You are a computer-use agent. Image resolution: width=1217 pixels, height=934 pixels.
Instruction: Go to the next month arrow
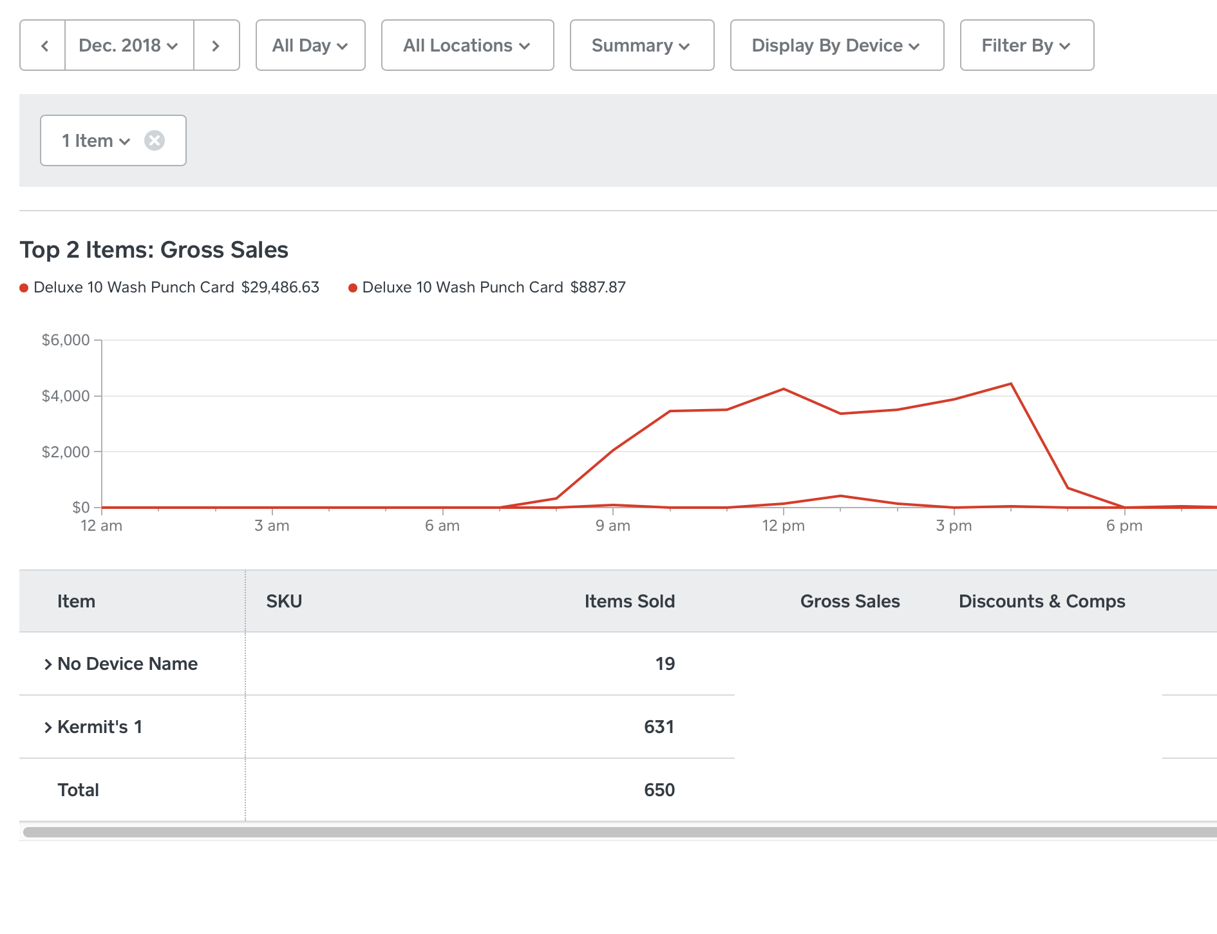[216, 46]
